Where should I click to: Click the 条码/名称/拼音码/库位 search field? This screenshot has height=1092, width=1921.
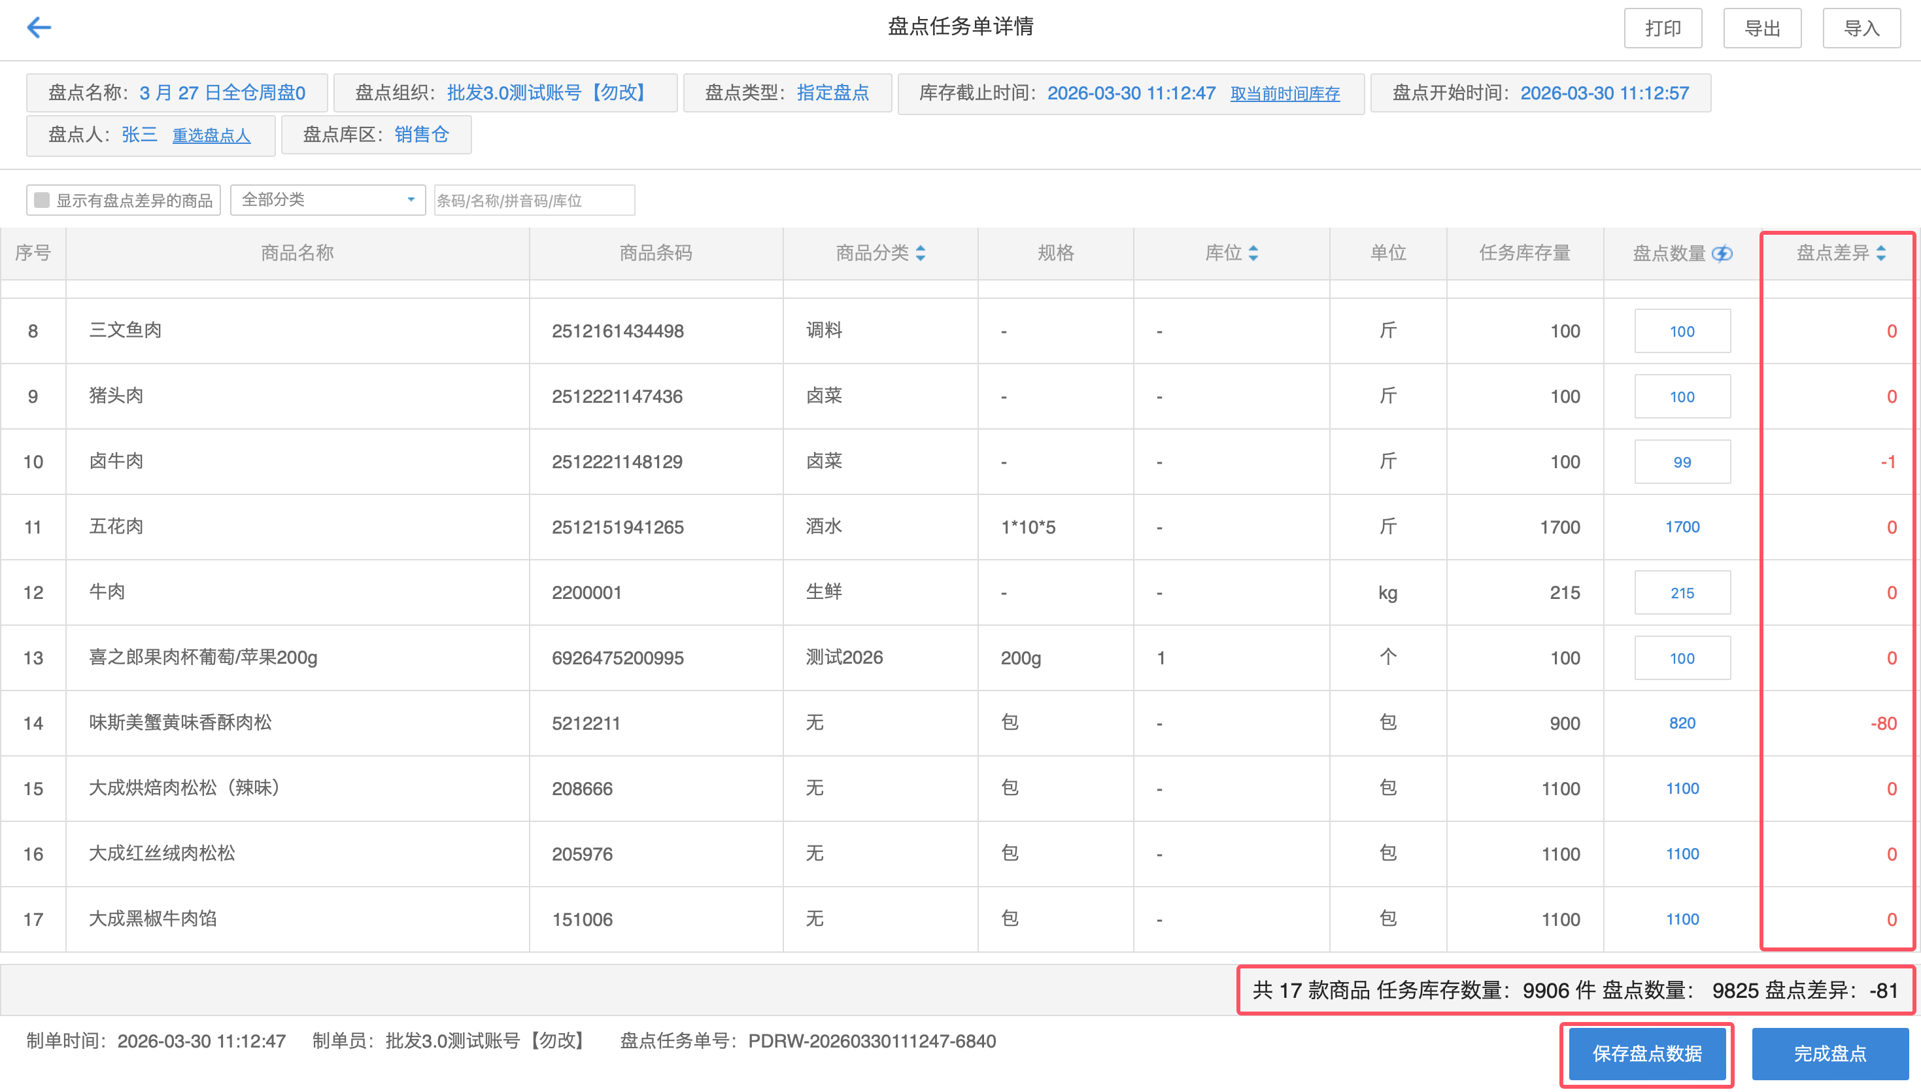tap(534, 200)
